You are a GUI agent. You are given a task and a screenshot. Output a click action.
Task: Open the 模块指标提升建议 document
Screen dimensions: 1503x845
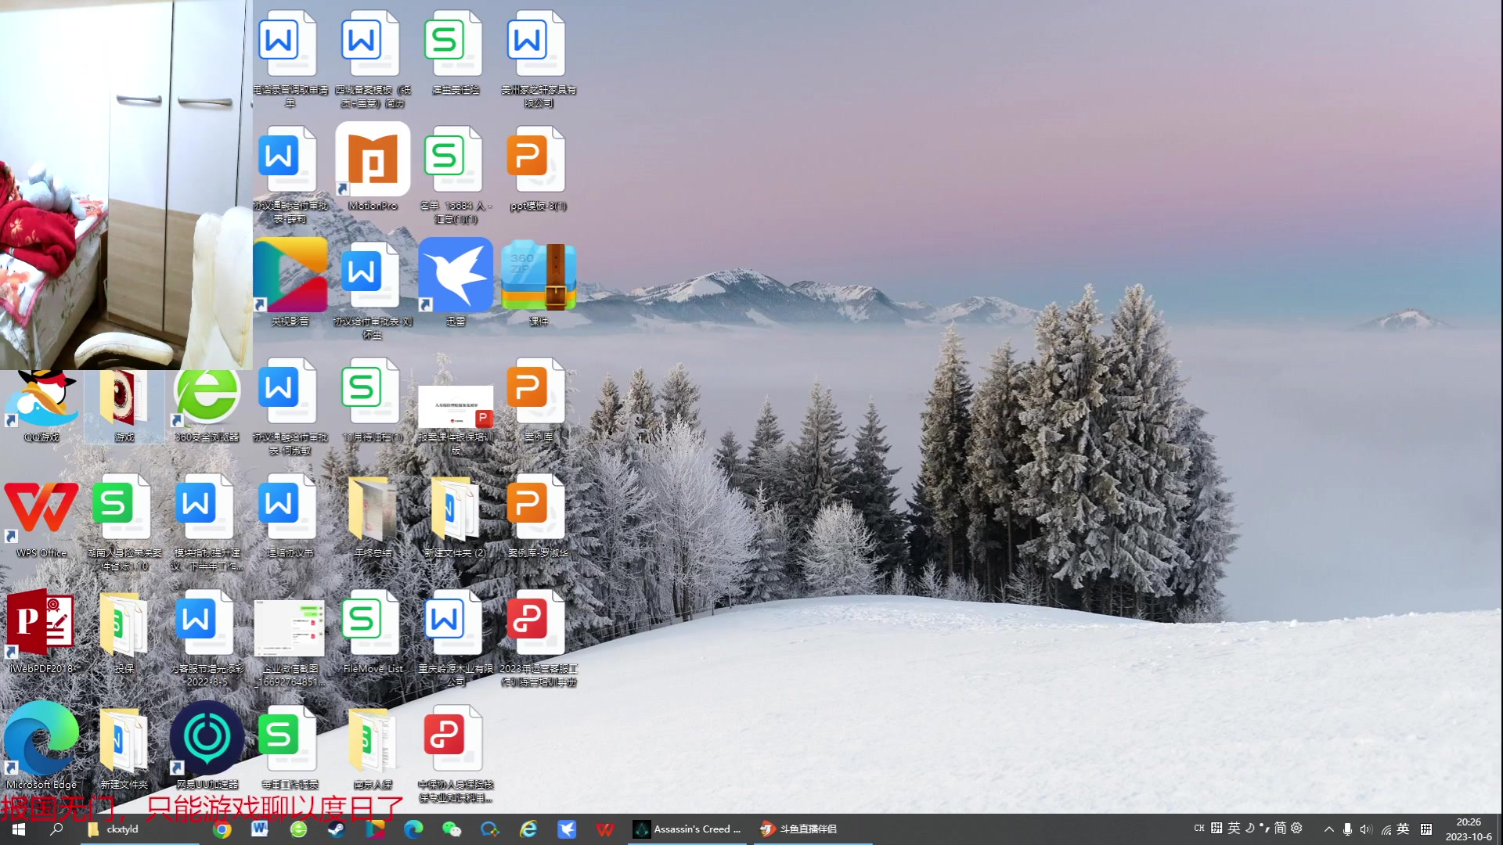coord(207,521)
